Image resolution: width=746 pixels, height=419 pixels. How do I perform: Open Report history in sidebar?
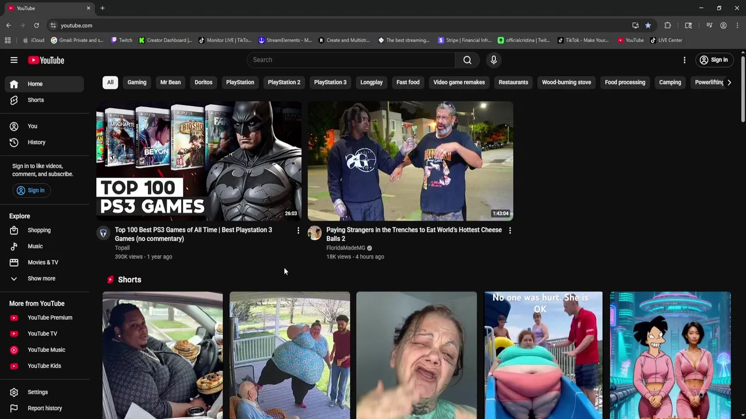click(x=44, y=409)
